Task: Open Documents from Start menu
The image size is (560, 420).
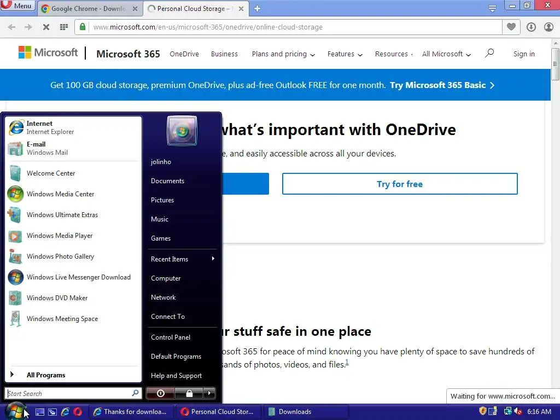Action: [182, 181]
